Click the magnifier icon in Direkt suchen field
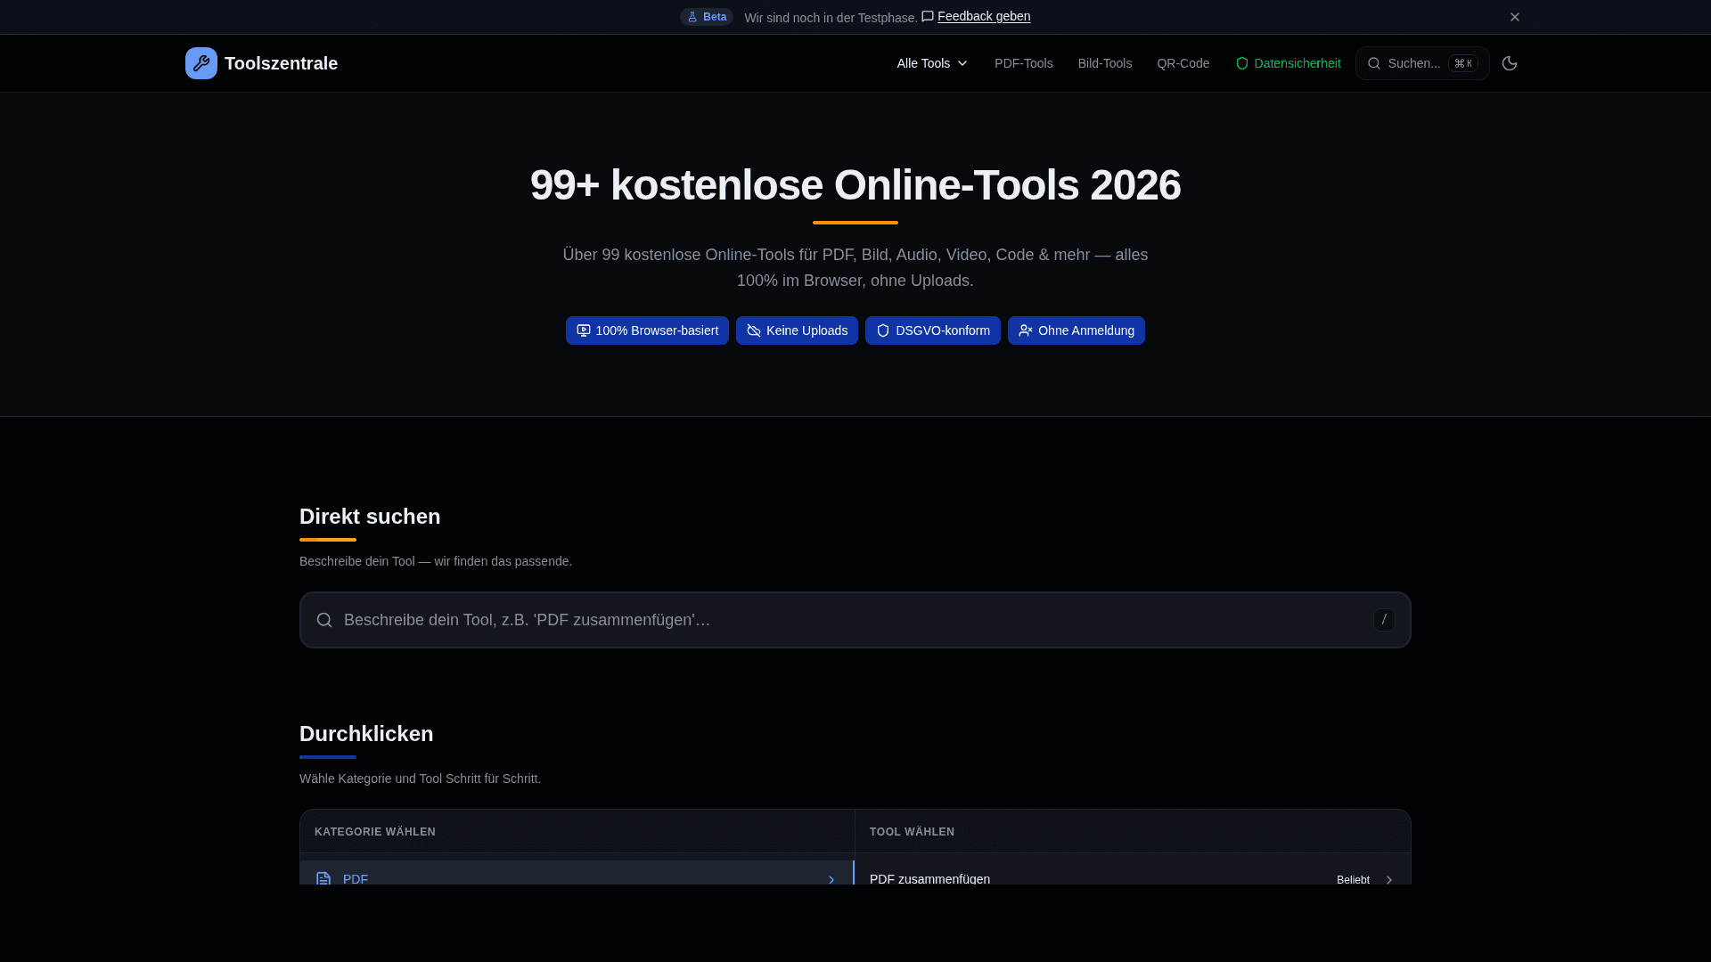The height and width of the screenshot is (962, 1711). [324, 620]
